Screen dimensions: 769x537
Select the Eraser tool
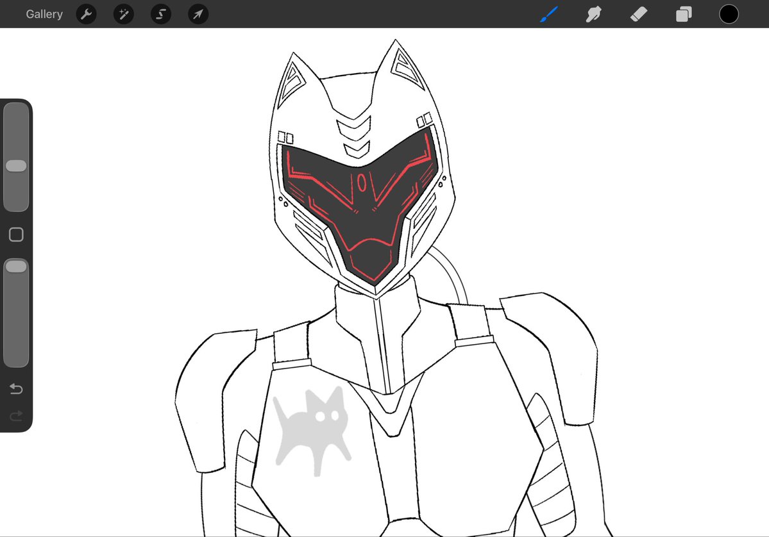(639, 14)
